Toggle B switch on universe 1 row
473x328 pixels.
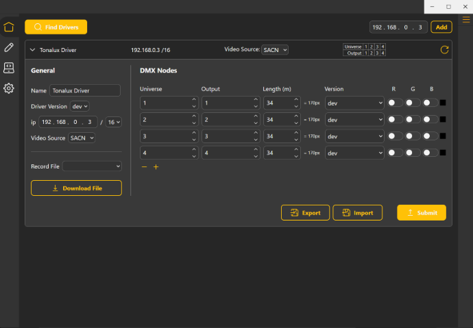pos(430,103)
